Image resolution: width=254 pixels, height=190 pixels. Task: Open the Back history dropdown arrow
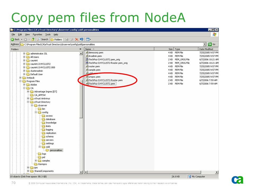(22, 39)
